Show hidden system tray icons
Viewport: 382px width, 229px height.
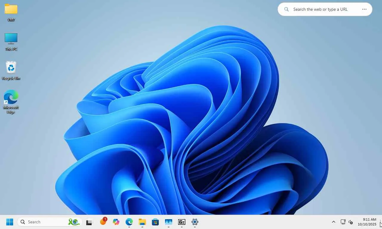click(334, 222)
